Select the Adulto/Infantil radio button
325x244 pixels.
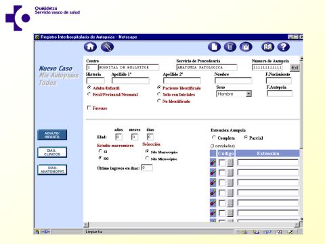(89, 87)
